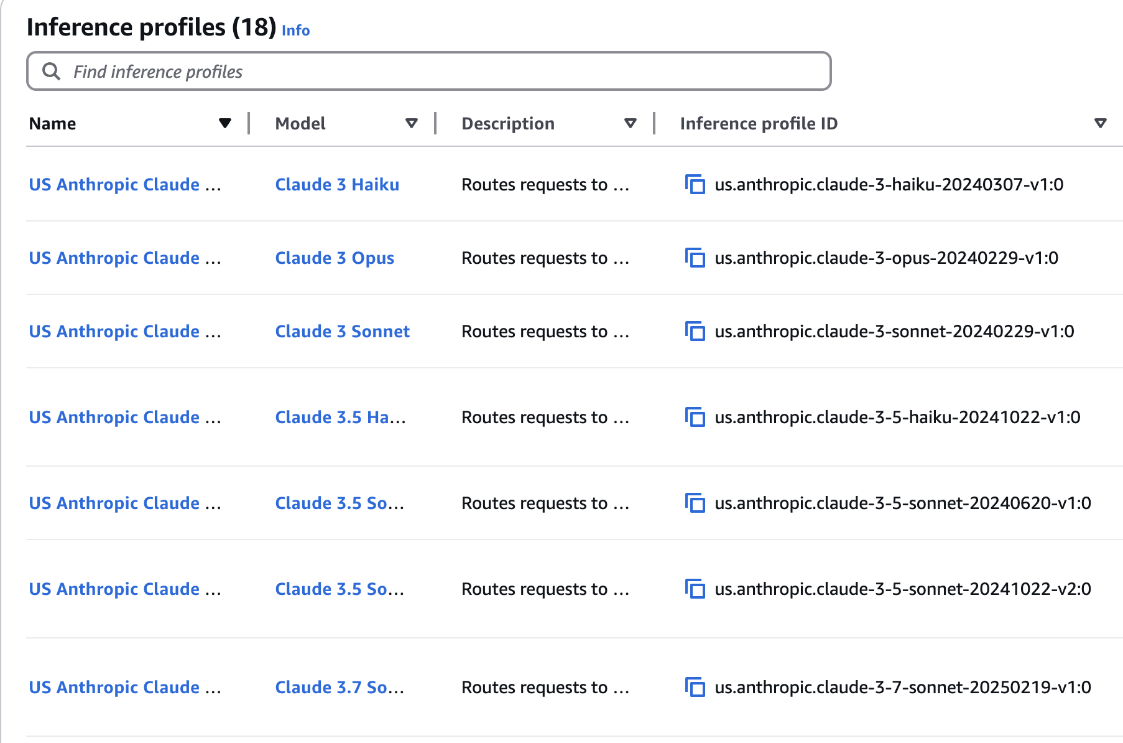This screenshot has height=743, width=1123.
Task: Copy the claude-3-5-sonnet-20241022-v2 profile ID
Action: [x=695, y=589]
